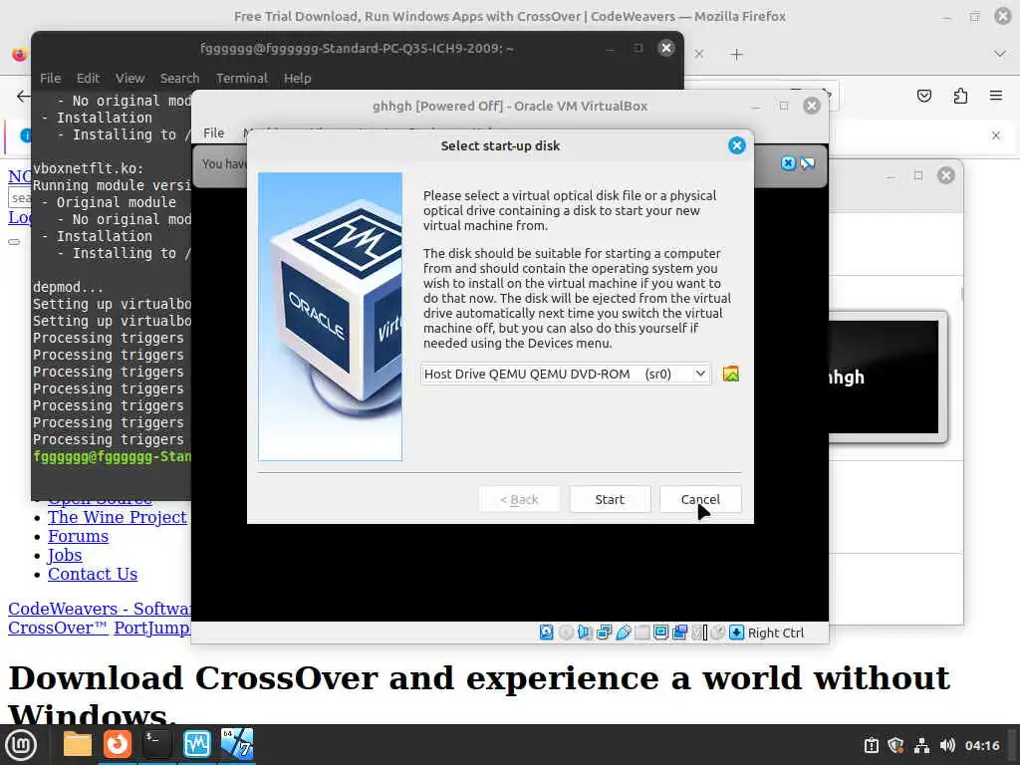1020x765 pixels.
Task: Cancel the start-up disk selection
Action: point(700,500)
